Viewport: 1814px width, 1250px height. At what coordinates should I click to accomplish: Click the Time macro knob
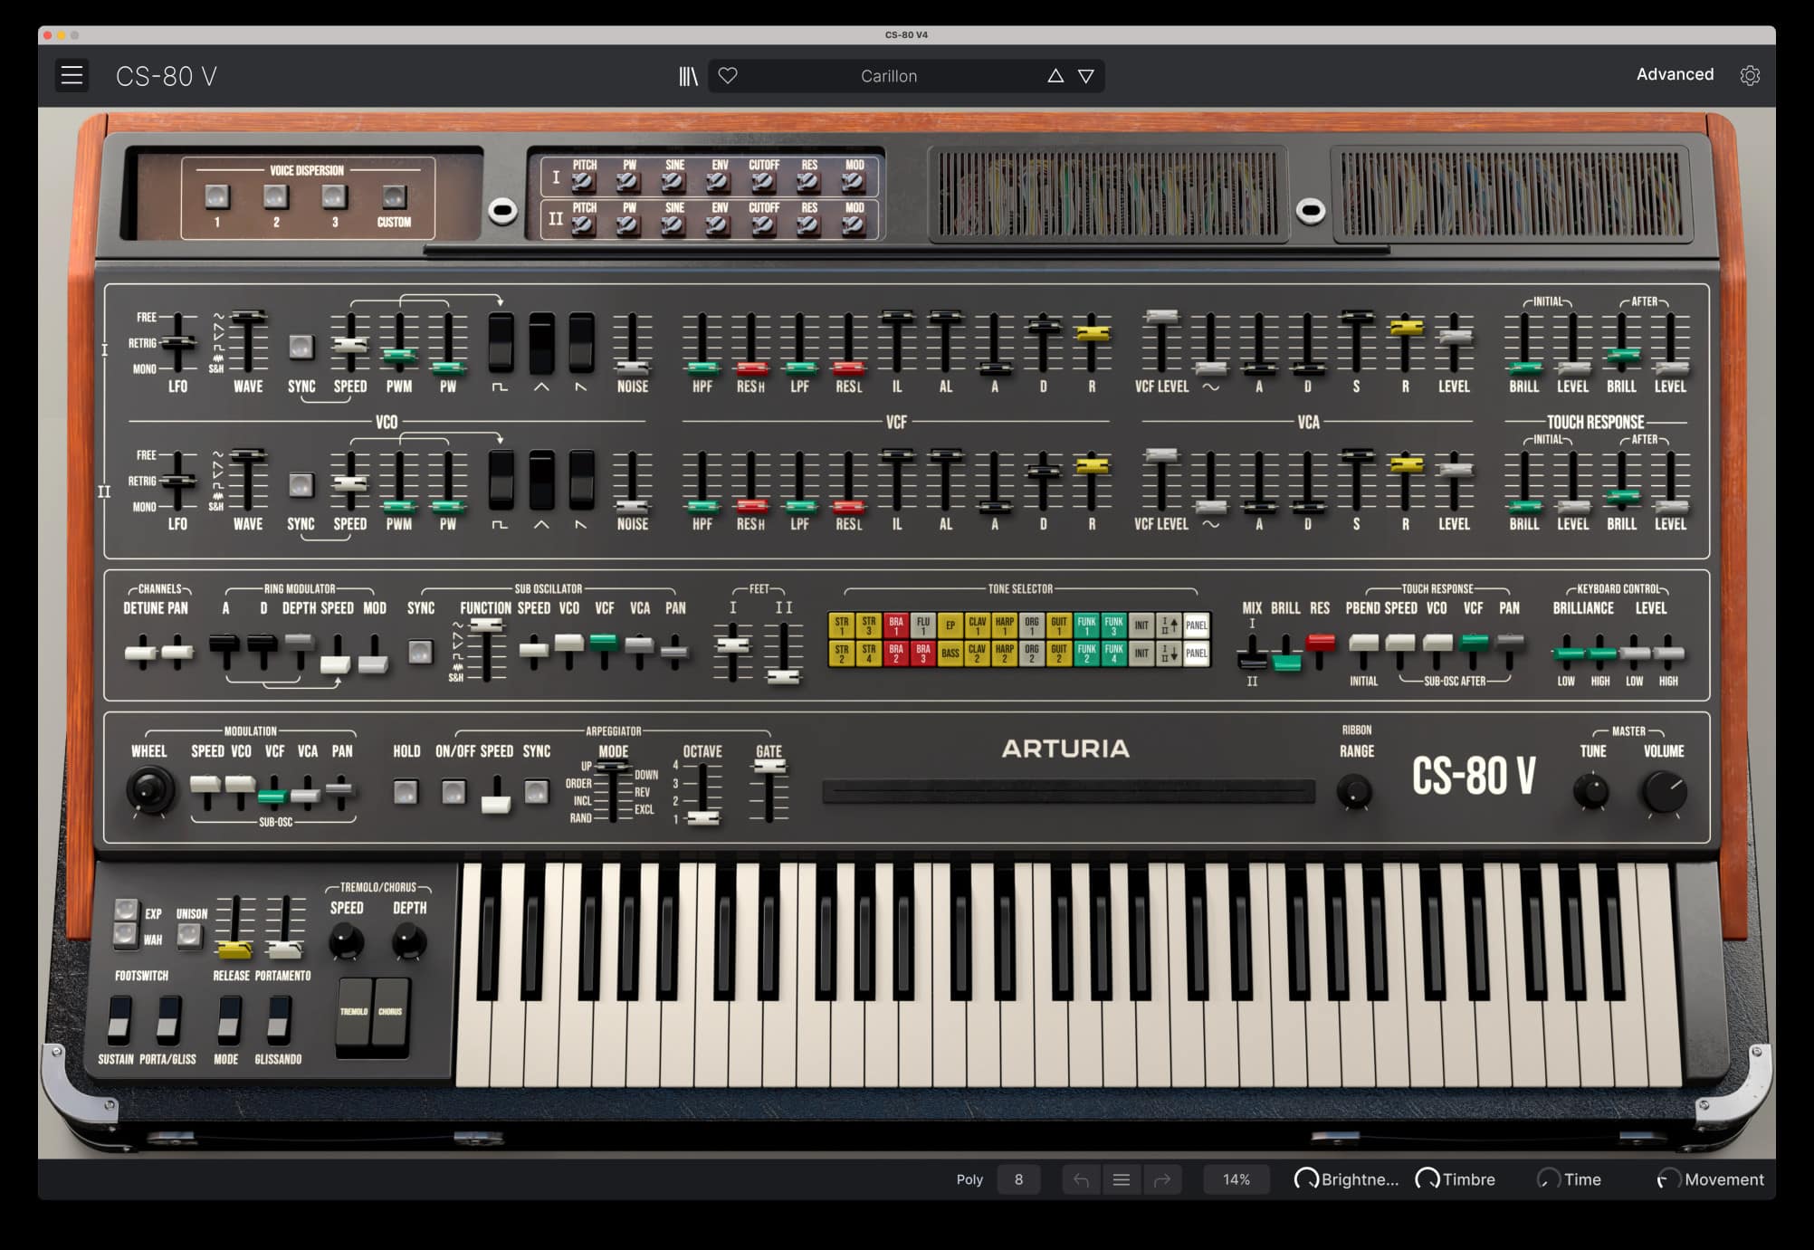[1549, 1178]
